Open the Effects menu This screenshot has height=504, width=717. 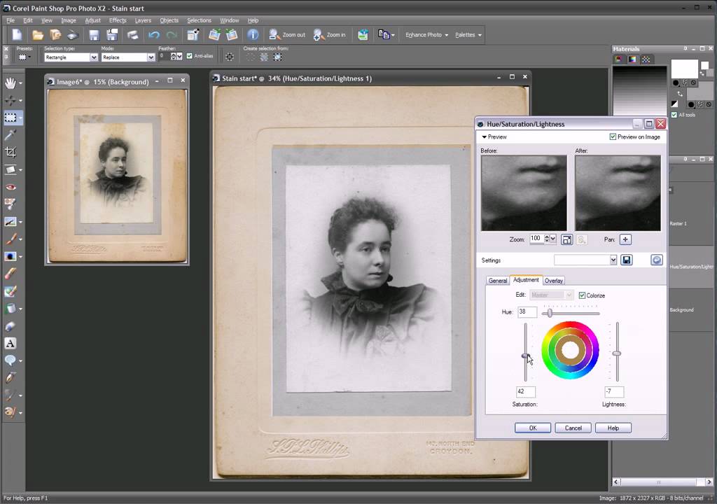[x=118, y=20]
